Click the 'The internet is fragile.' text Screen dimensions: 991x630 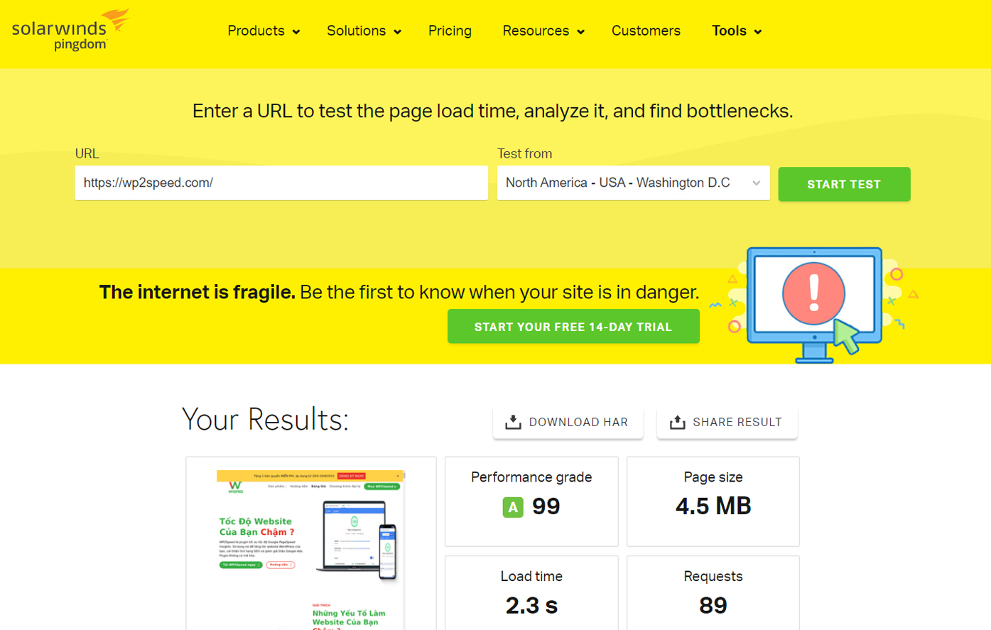(197, 292)
